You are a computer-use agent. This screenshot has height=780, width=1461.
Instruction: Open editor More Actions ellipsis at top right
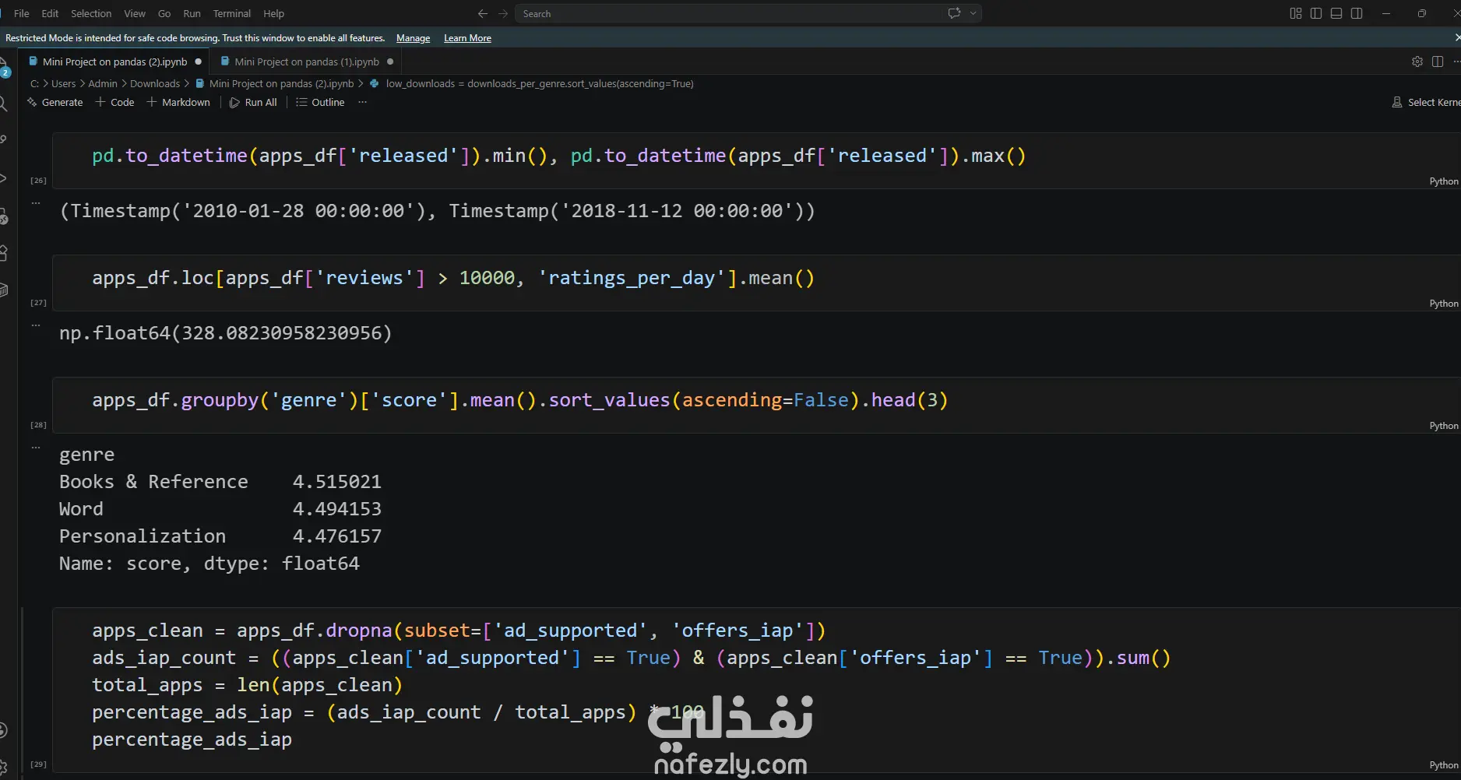(1456, 61)
